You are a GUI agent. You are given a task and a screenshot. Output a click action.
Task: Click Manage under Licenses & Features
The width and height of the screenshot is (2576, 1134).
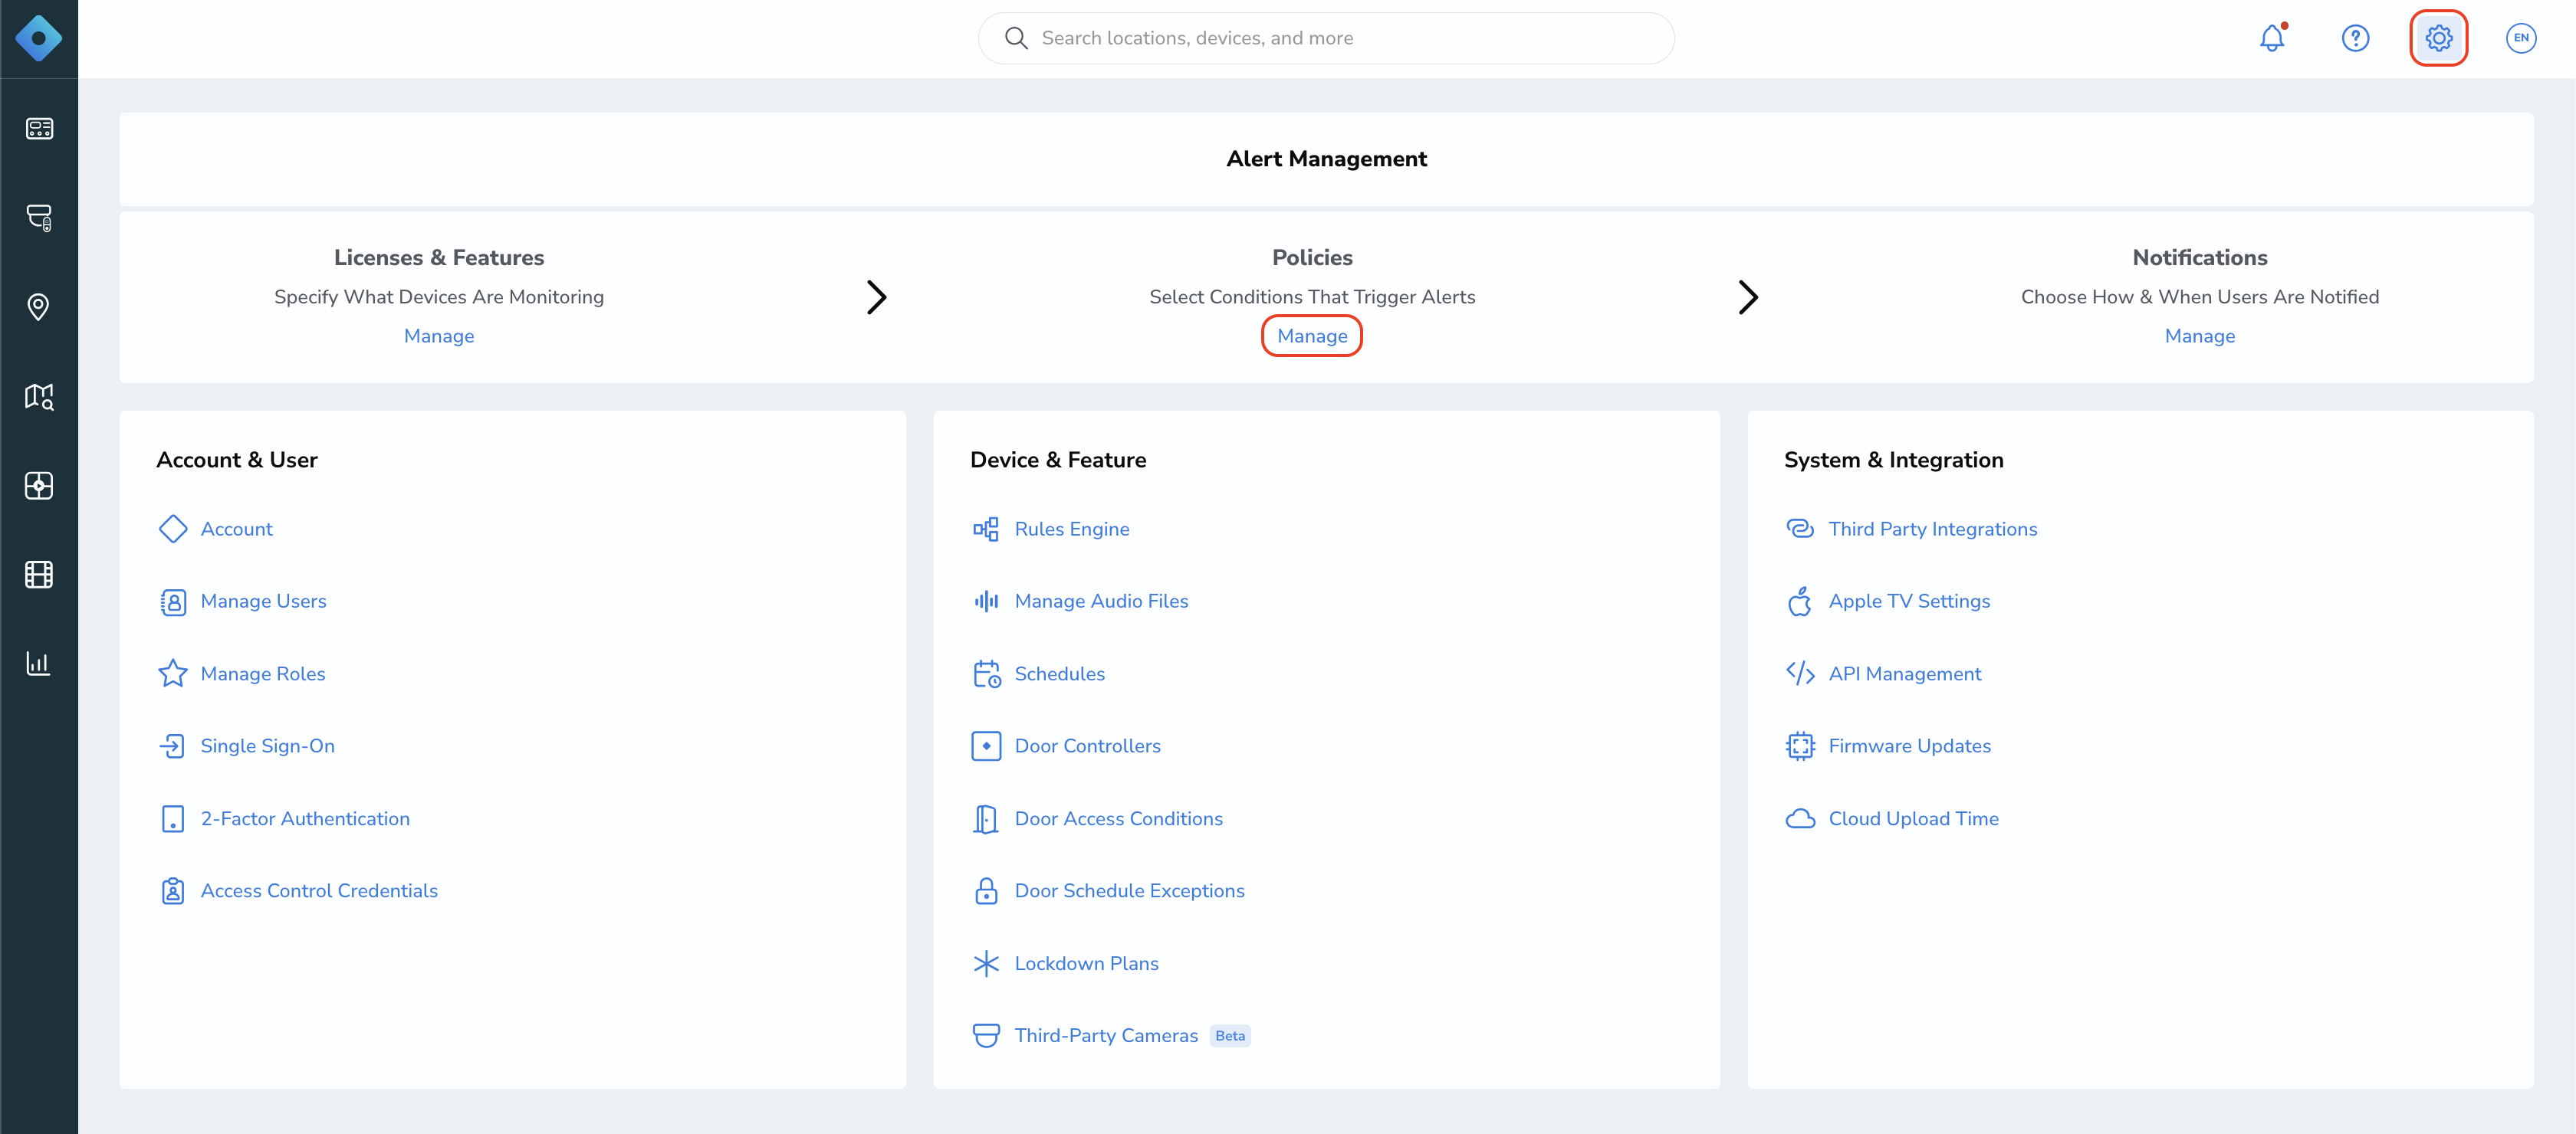(x=439, y=336)
